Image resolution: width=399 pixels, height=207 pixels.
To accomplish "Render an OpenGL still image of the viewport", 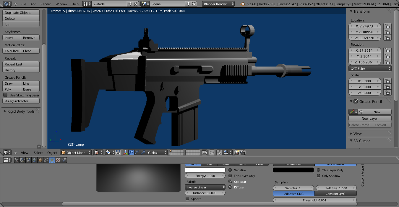I will [x=237, y=152].
